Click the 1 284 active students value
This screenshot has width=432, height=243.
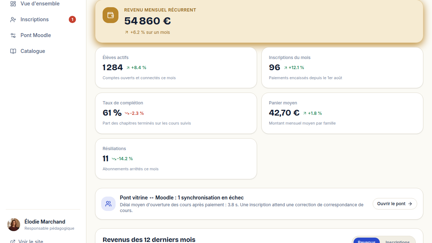click(113, 67)
